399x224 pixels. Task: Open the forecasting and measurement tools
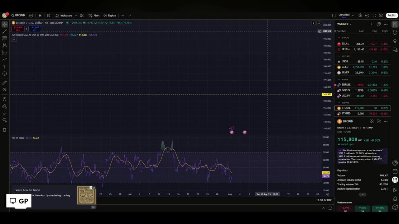coord(5,53)
